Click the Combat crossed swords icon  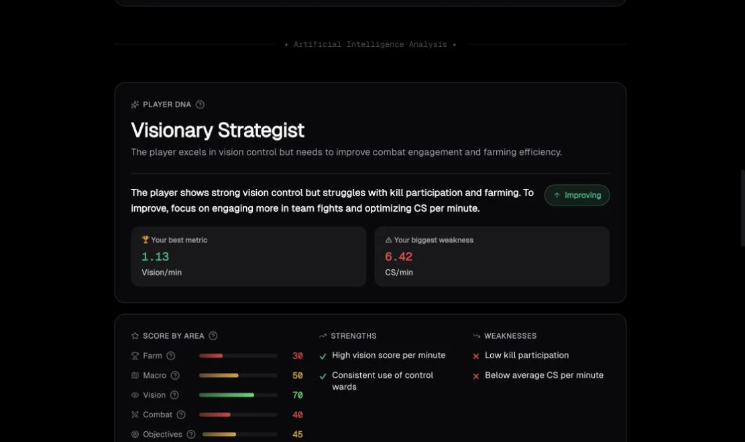coord(135,415)
